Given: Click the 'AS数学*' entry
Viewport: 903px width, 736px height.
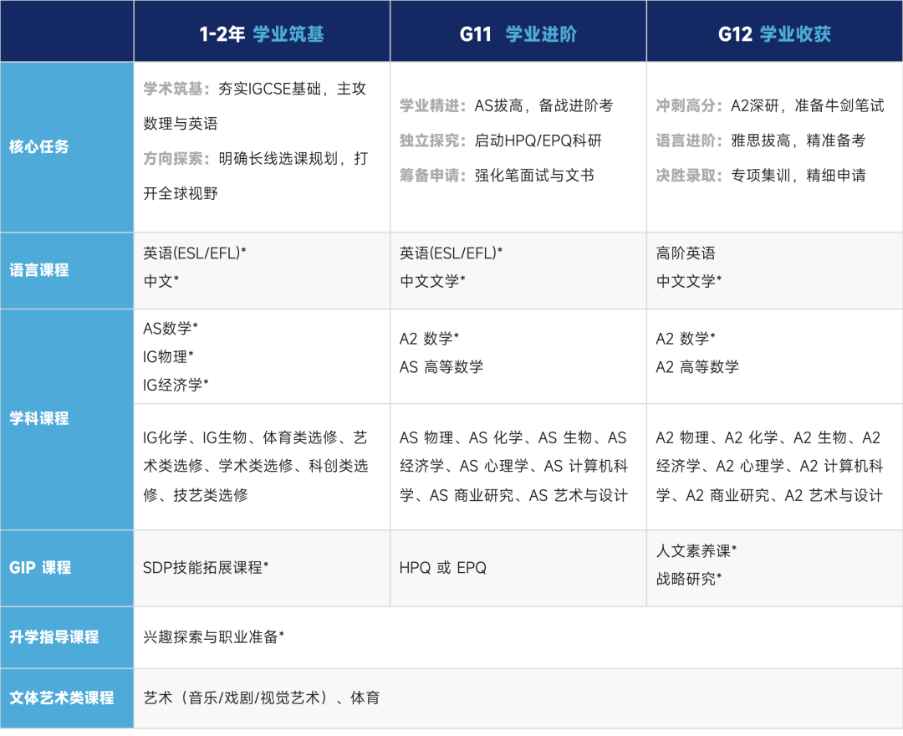Looking at the screenshot, I should click(170, 329).
